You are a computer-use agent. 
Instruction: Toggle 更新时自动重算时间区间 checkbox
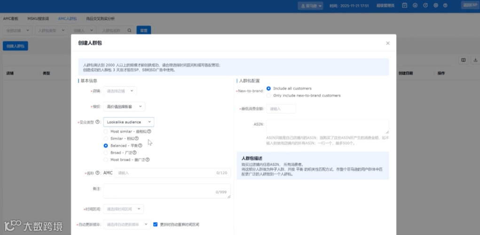[x=155, y=224]
